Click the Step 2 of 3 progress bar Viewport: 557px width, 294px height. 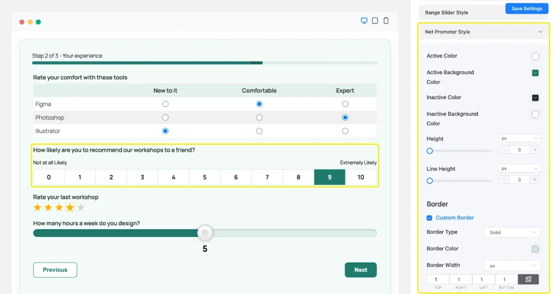click(x=205, y=63)
